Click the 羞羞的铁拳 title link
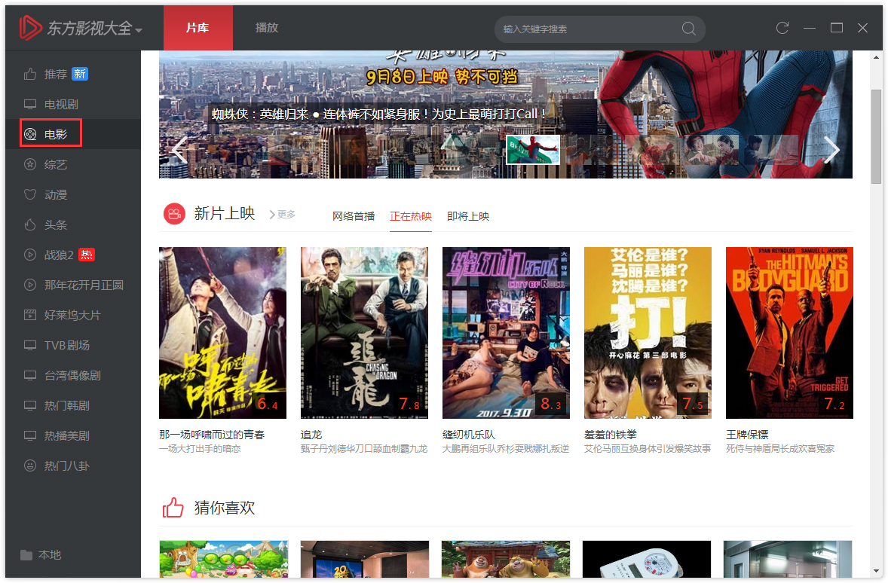888x583 pixels. click(x=611, y=435)
